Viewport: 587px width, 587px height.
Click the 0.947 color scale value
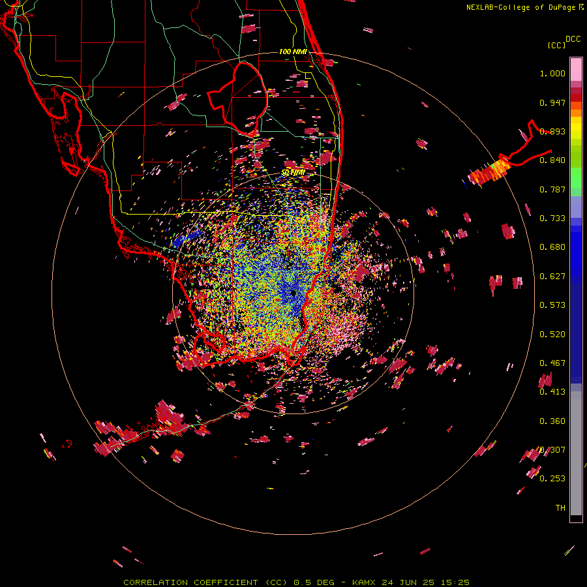[552, 102]
